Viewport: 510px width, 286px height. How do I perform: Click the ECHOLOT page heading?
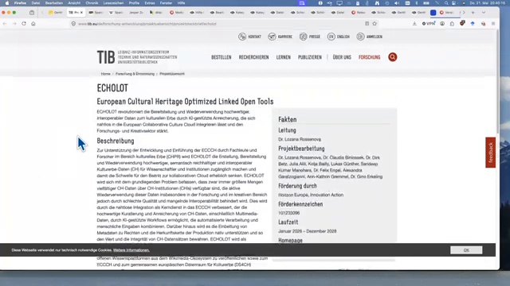click(112, 88)
